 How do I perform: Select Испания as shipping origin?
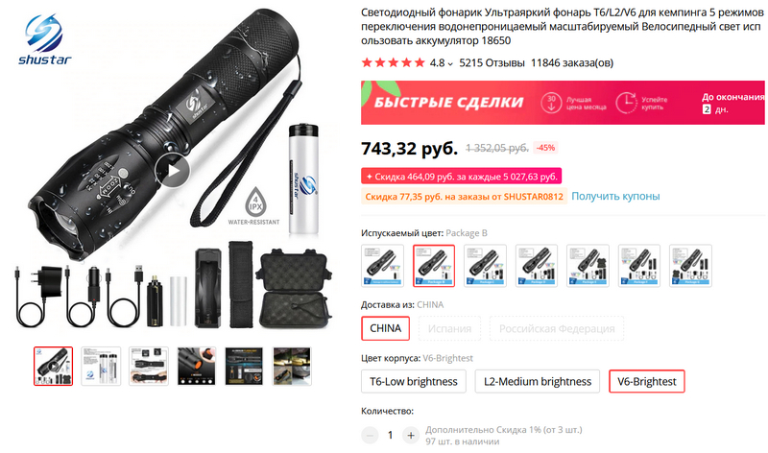[449, 328]
